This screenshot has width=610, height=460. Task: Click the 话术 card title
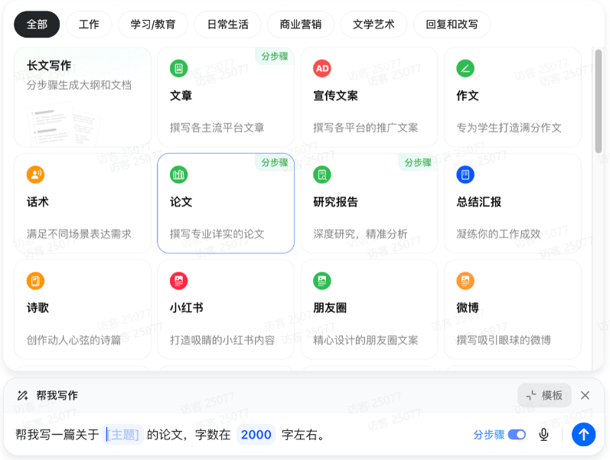(x=38, y=202)
